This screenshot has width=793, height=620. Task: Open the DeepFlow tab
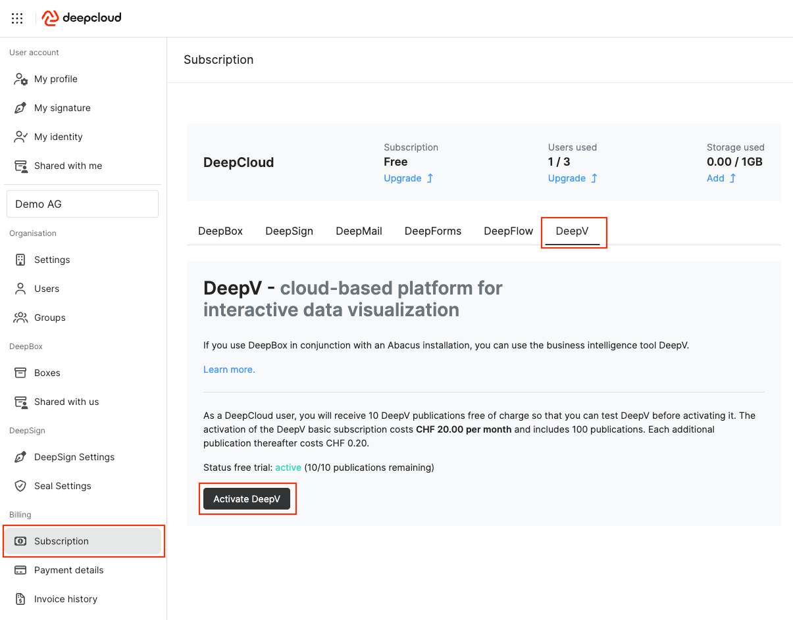point(508,231)
